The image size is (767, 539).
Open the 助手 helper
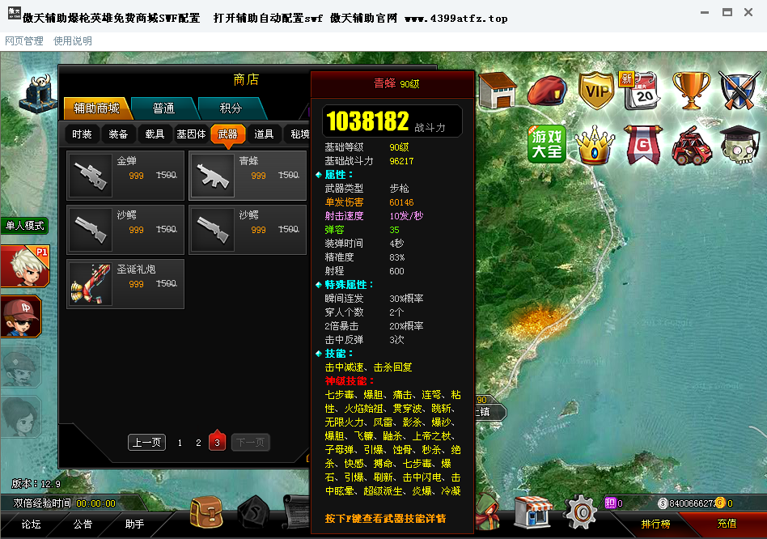(x=134, y=524)
